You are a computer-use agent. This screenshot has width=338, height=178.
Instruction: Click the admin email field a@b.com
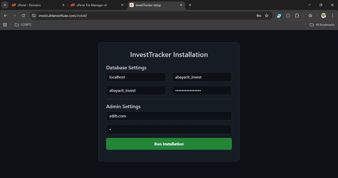coord(169,116)
